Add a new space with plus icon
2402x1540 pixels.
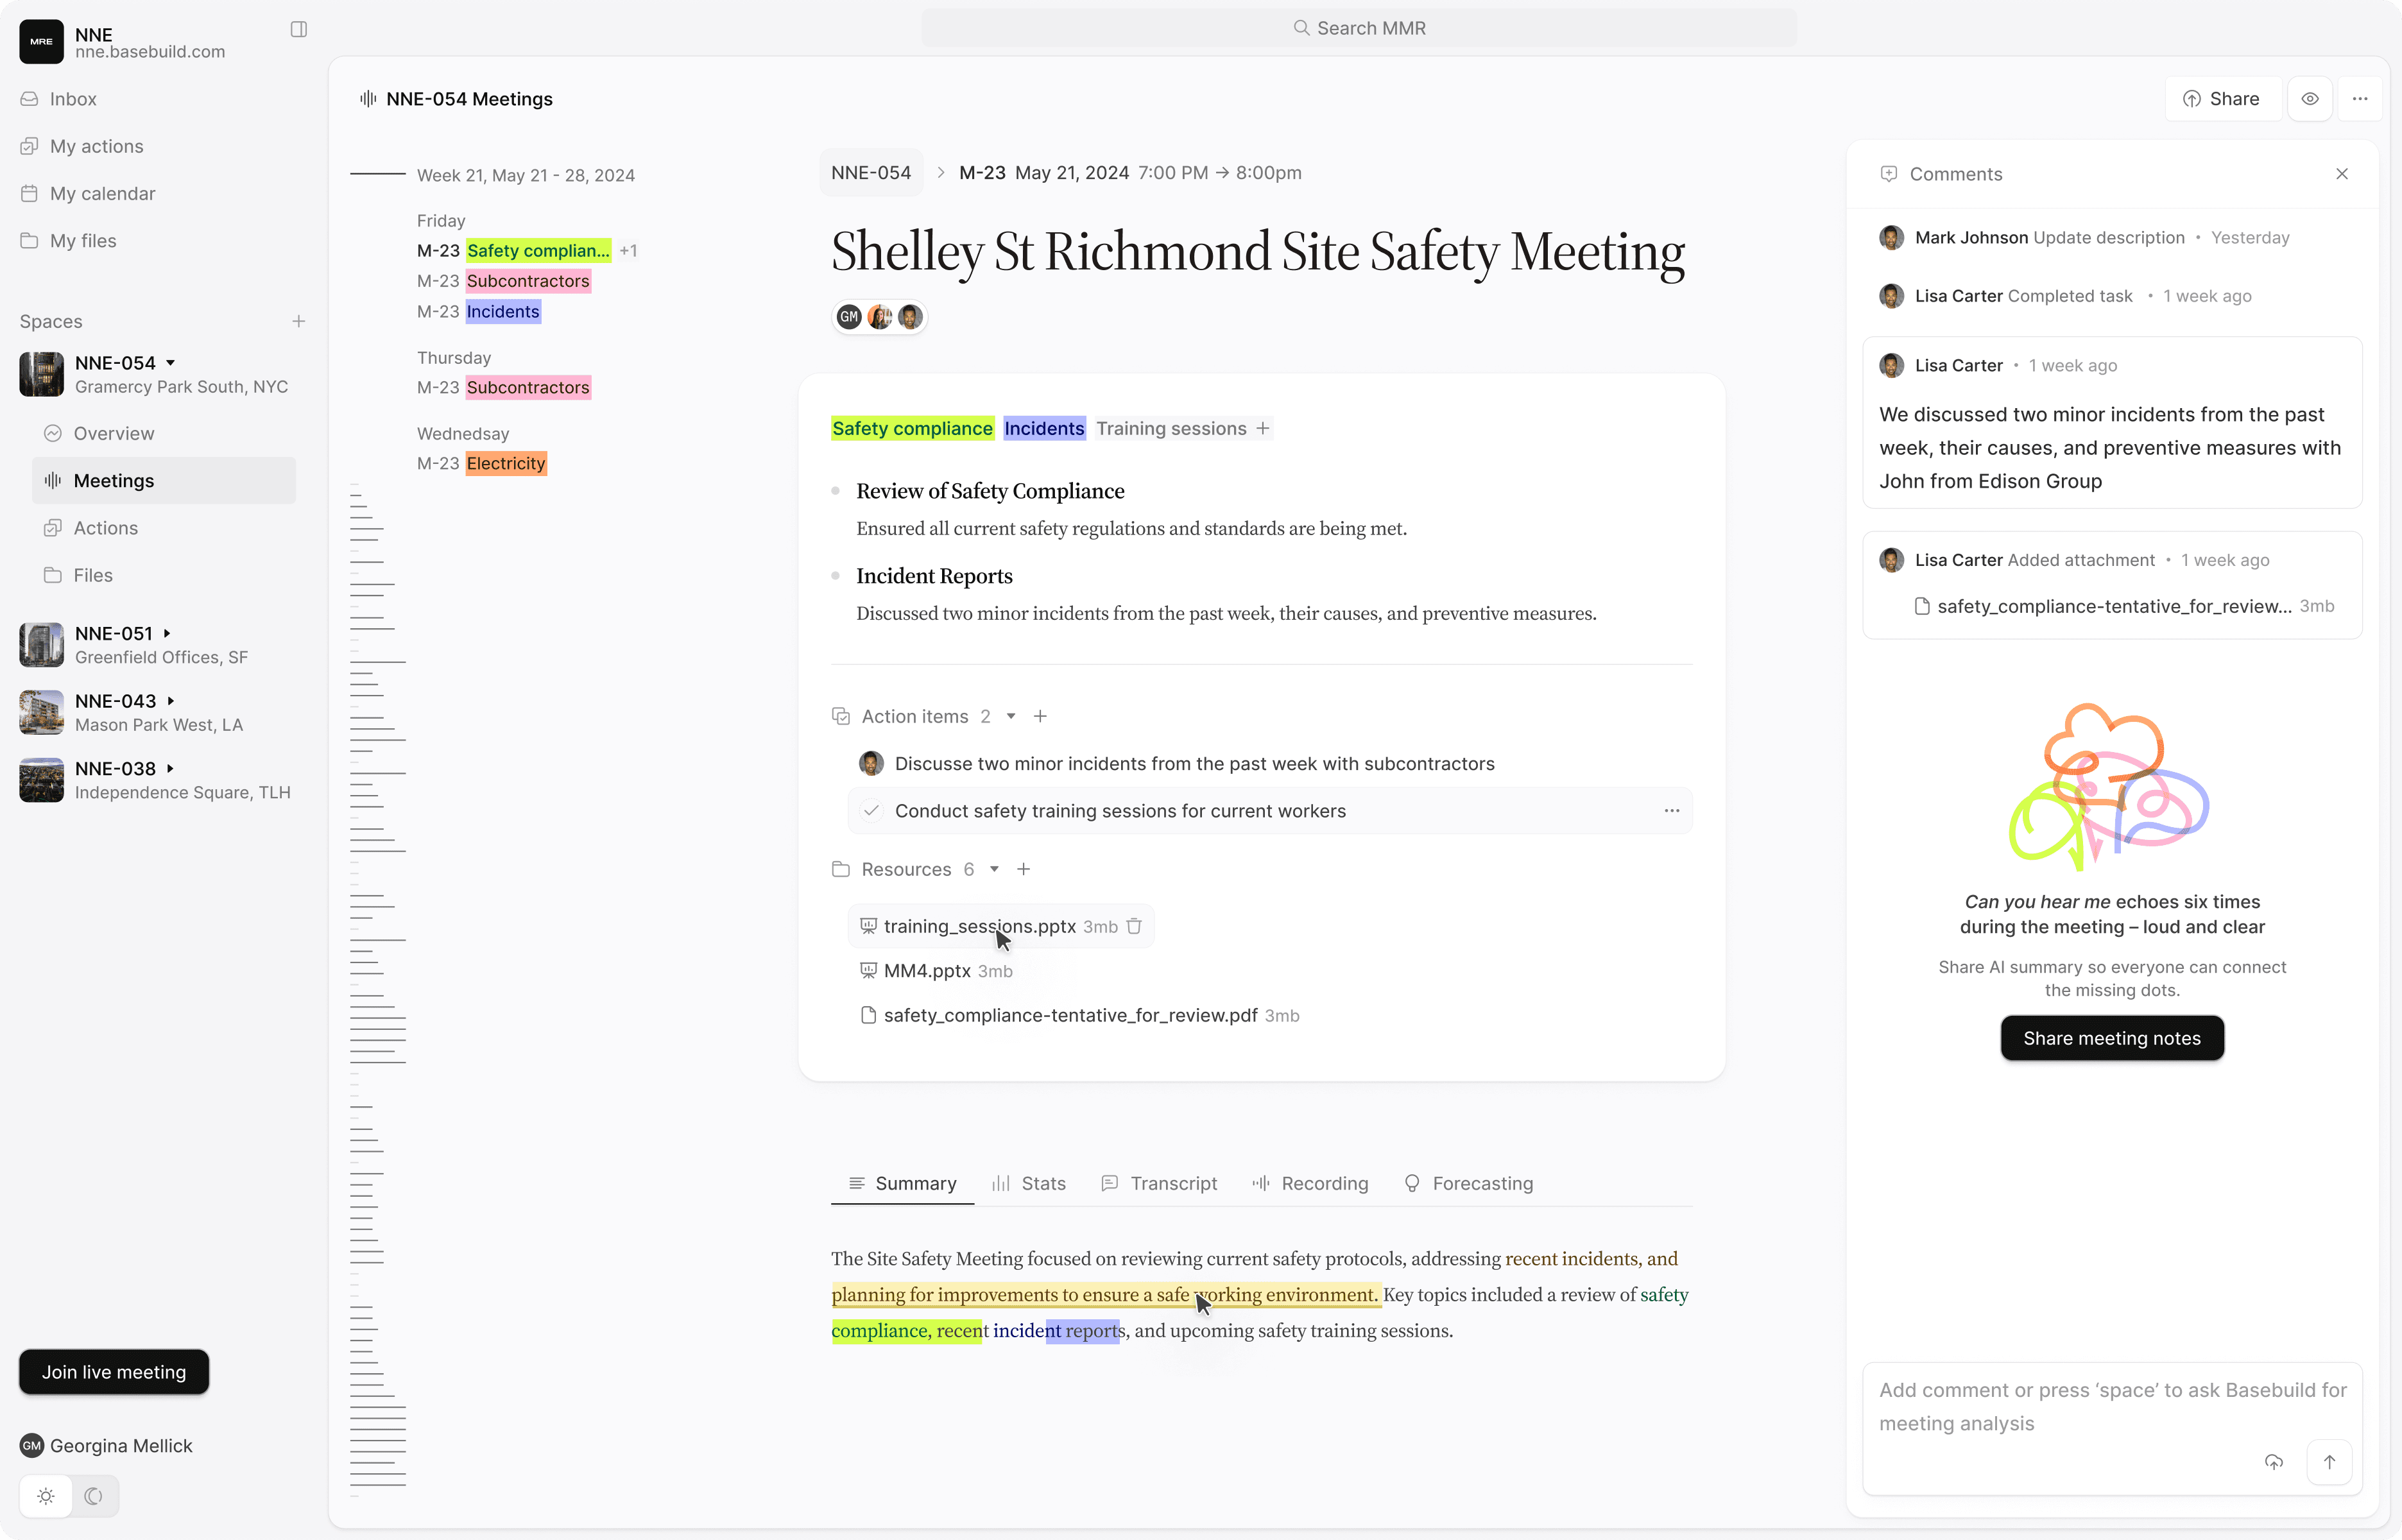298,321
